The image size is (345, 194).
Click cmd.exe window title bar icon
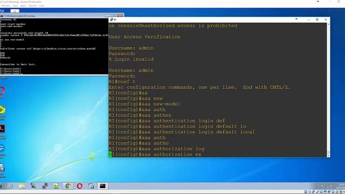(x=2, y=16)
